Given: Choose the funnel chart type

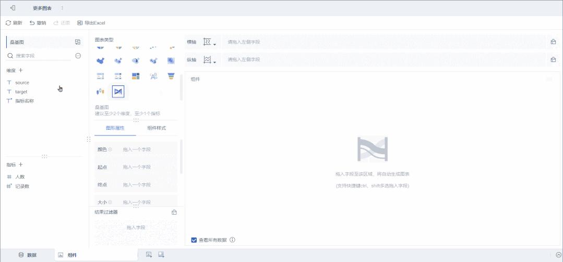Looking at the screenshot, I should (171, 76).
